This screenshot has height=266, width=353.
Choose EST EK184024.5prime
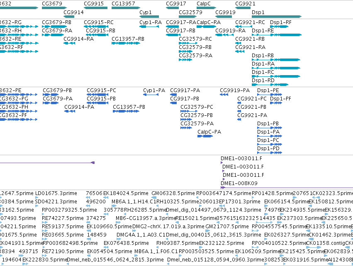106,198
